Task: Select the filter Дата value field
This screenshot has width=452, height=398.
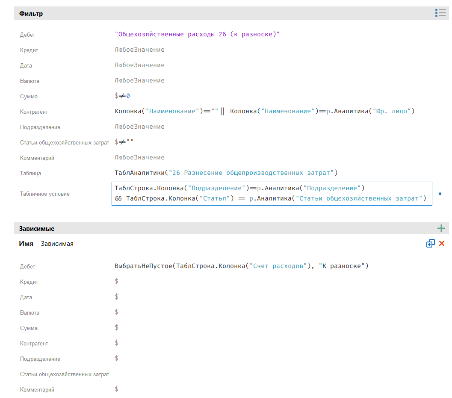Action: pyautogui.click(x=139, y=65)
